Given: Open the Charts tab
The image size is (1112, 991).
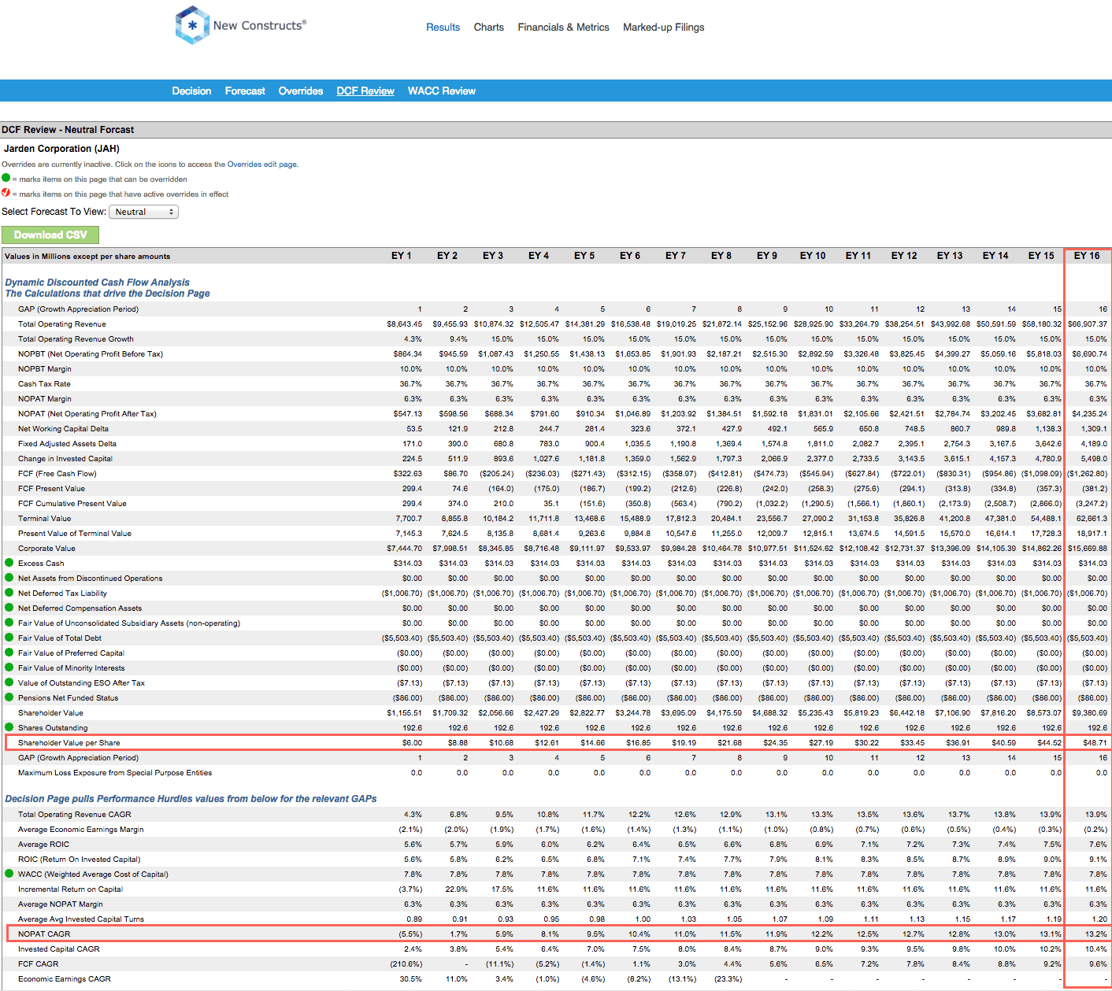Looking at the screenshot, I should point(488,27).
